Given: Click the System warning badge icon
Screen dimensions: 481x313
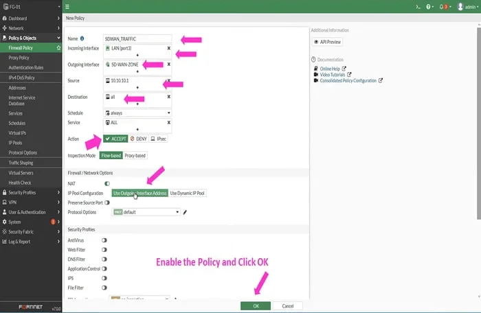Looking at the screenshot, I should tap(53, 222).
